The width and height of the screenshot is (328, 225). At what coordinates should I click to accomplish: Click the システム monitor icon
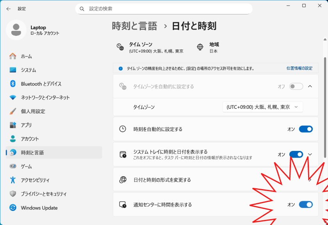click(13, 70)
